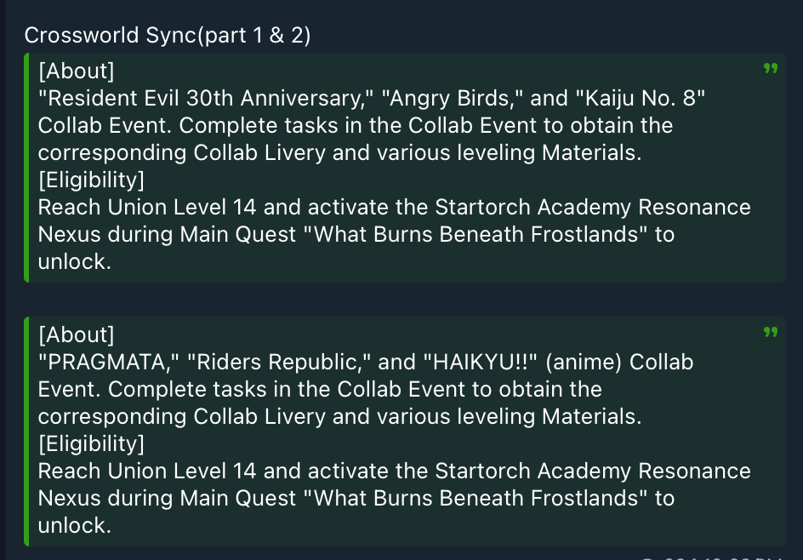The width and height of the screenshot is (803, 560).
Task: Click "Startorch Academy" in the first quote
Action: [x=532, y=207]
